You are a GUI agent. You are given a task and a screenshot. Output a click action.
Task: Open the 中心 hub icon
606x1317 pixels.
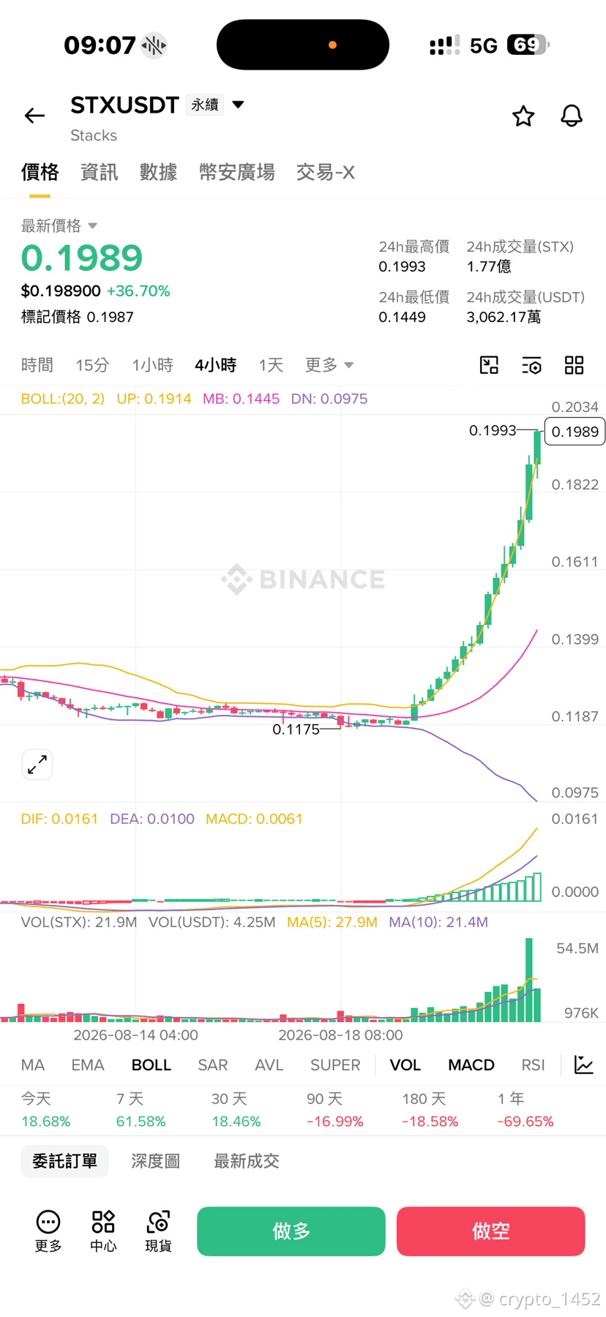(103, 1231)
